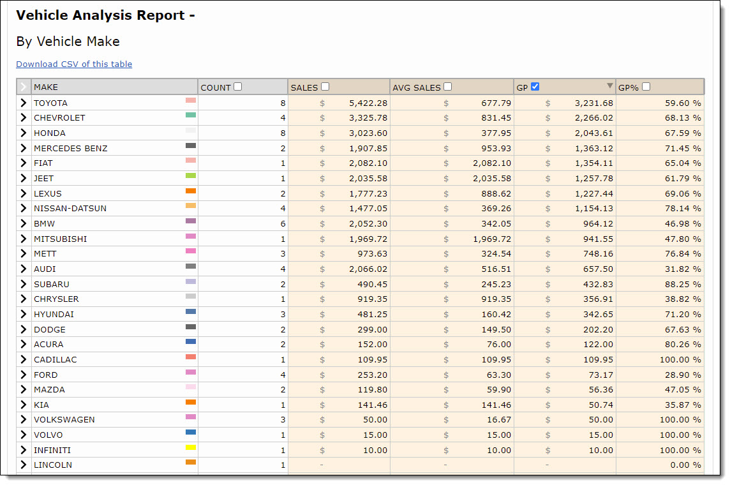The image size is (730, 485).
Task: Tick the GP% column checkbox
Action: pyautogui.click(x=646, y=87)
